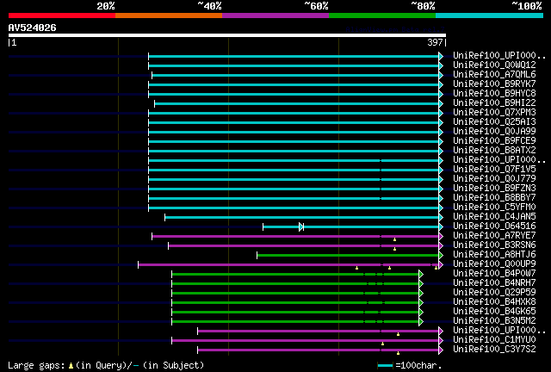Click the orange ~40% identity legend segment
The image size is (551, 372).
tap(169, 15)
